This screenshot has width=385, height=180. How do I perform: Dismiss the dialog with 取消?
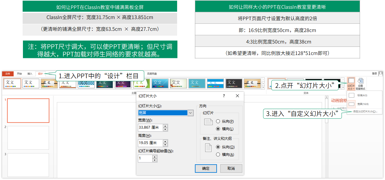click(x=231, y=169)
